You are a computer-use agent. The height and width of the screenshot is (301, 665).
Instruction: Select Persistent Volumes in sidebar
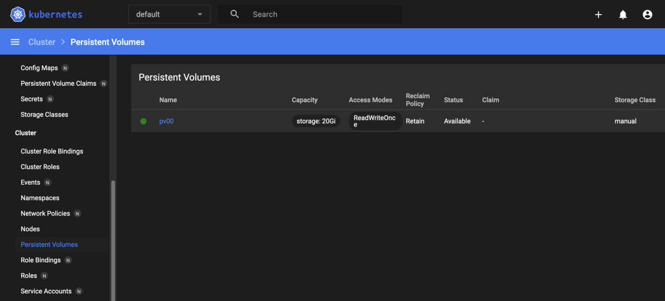(x=49, y=245)
